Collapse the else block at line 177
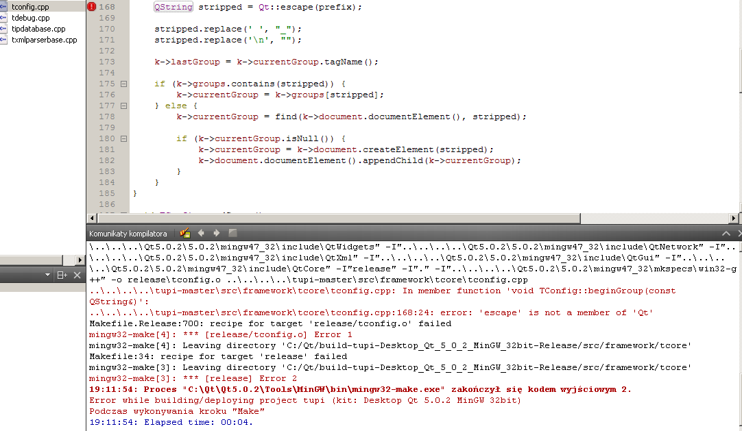 (x=123, y=106)
